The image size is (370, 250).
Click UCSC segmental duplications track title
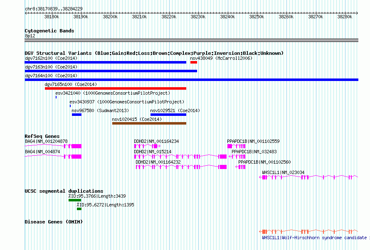point(64,191)
